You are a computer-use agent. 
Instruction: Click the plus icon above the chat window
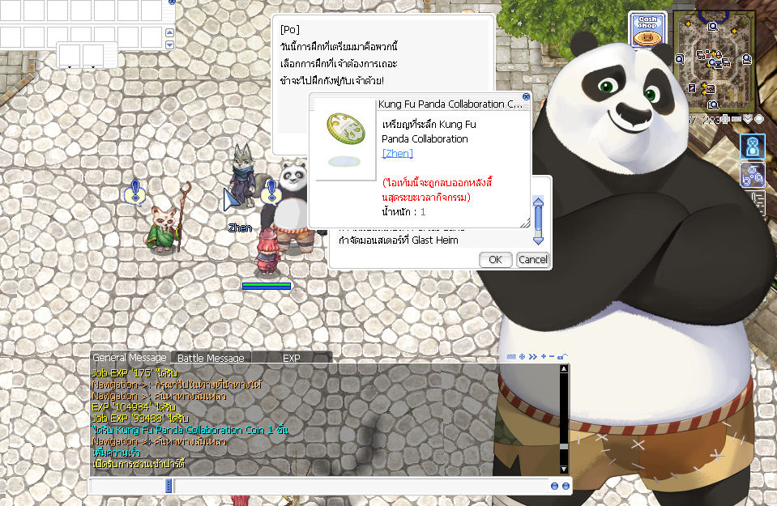544,356
